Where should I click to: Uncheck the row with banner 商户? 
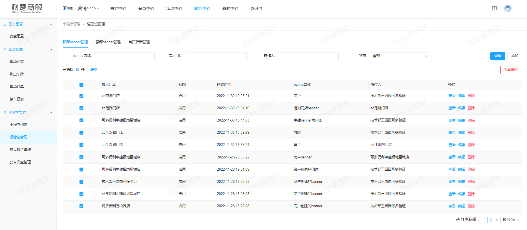point(81,96)
